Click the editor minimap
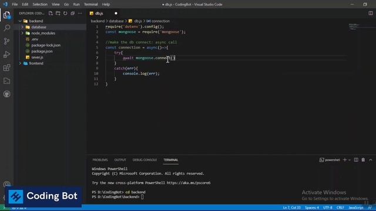 [354, 26]
